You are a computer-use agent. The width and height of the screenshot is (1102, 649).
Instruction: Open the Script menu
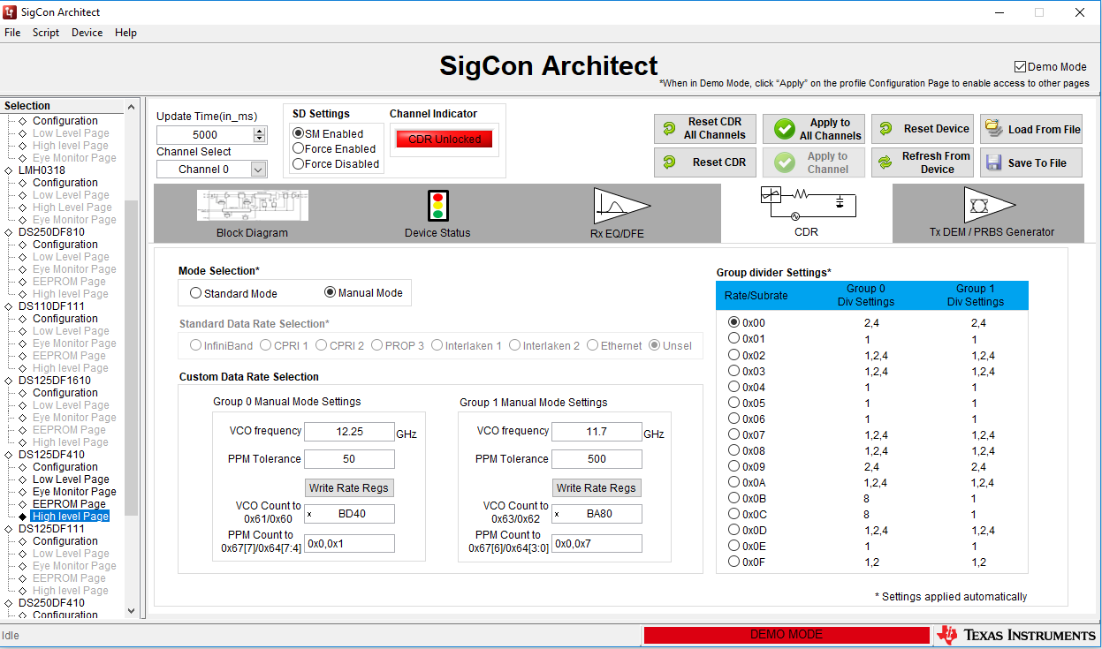(x=46, y=33)
